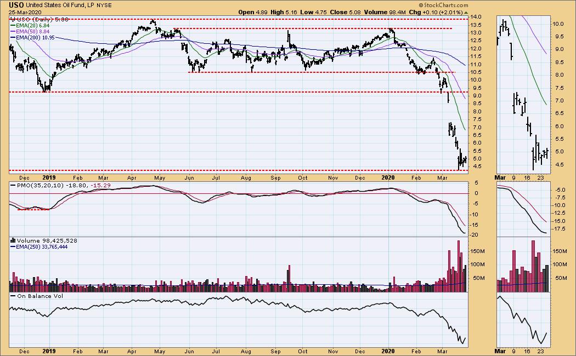The height and width of the screenshot is (356, 576).
Task: Click the 23 date label under the zoom price chart
Action: pos(541,178)
